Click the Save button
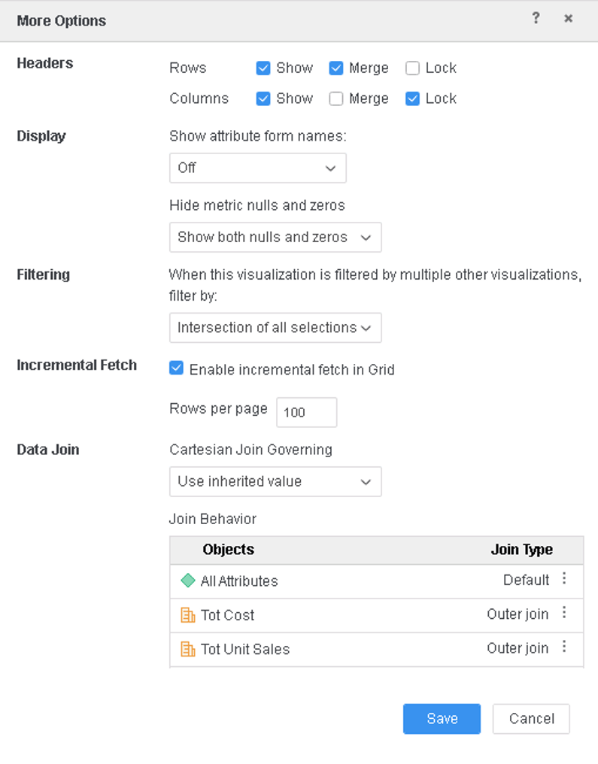This screenshot has width=598, height=764. [442, 719]
